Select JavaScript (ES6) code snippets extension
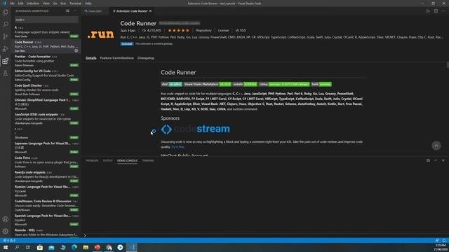449x252 pixels. (46, 118)
